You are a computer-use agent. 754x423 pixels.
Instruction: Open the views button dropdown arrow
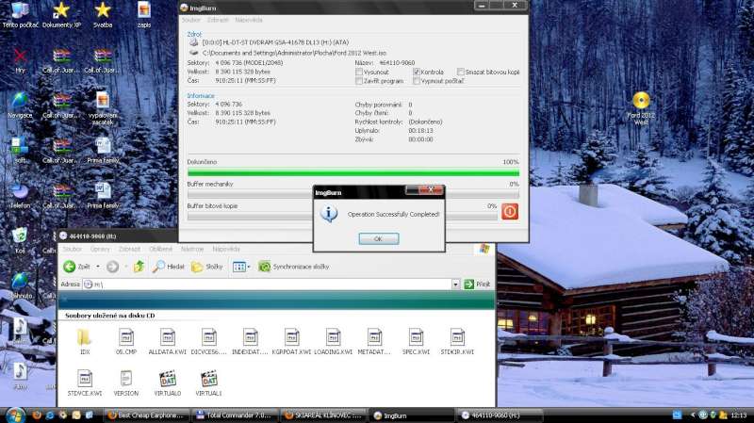point(248,267)
